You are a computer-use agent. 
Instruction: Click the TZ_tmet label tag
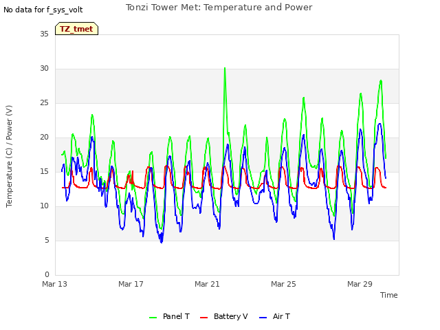coord(76,29)
